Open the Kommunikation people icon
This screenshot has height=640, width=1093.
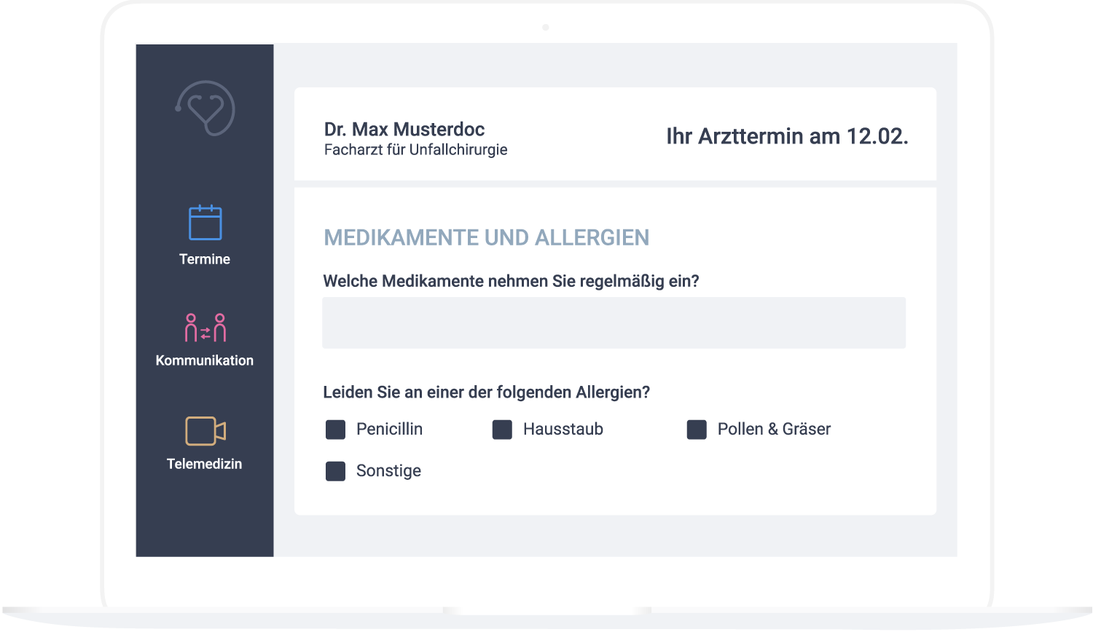[x=205, y=328]
